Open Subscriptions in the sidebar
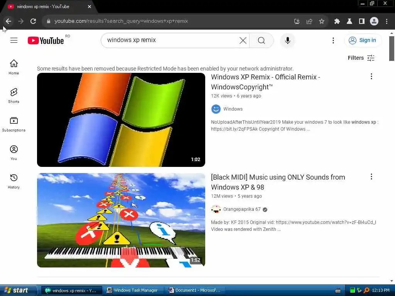395x296 pixels. click(14, 124)
